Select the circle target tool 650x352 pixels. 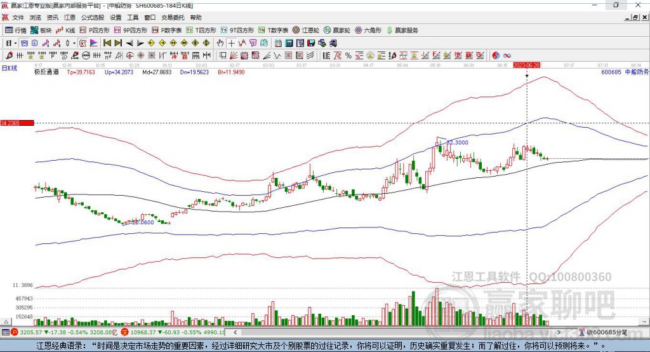(129, 55)
